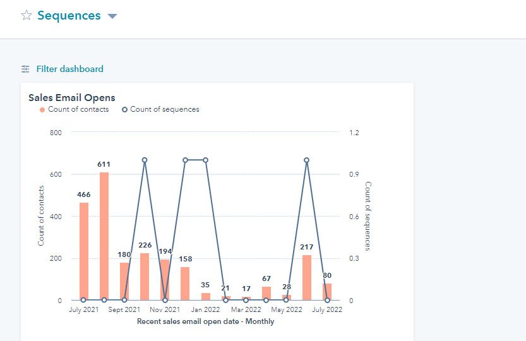This screenshot has width=526, height=341.
Task: Open the Sequences dashboard dropdown arrow
Action: click(112, 16)
